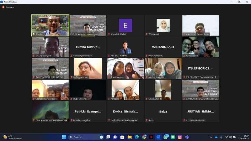Select the highlighted active speaker video tile
The height and width of the screenshot is (141, 251).
tap(51, 25)
